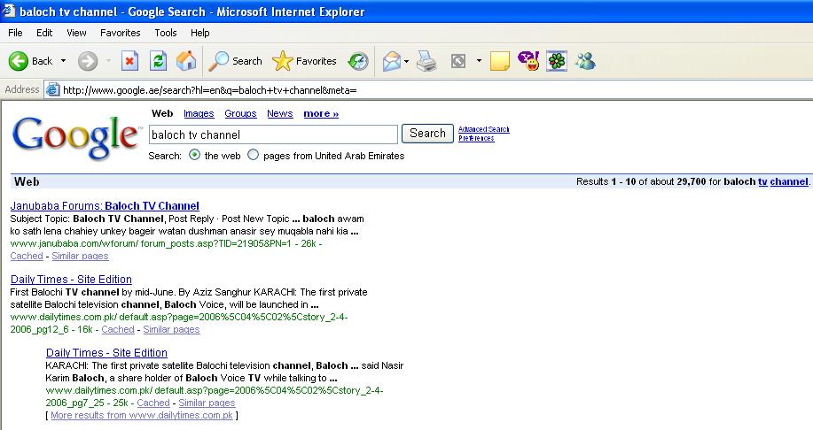Viewport: 813px width, 430px height.
Task: Open 'Janubaba Forums: Baloch TV Channel' result
Action: pos(105,205)
